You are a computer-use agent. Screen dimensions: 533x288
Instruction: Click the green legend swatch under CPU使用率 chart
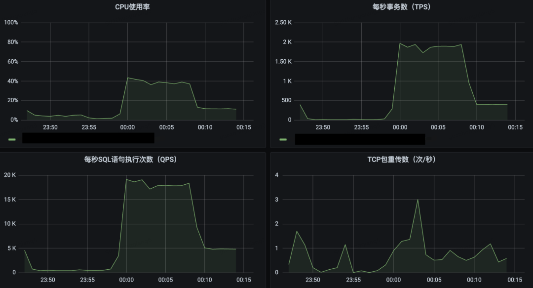click(12, 139)
